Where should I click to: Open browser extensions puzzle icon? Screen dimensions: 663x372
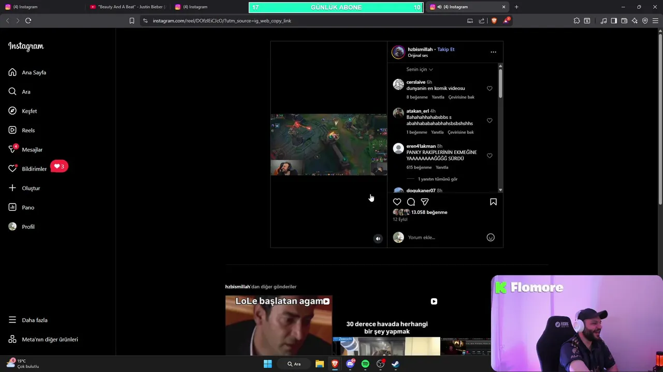pos(576,21)
